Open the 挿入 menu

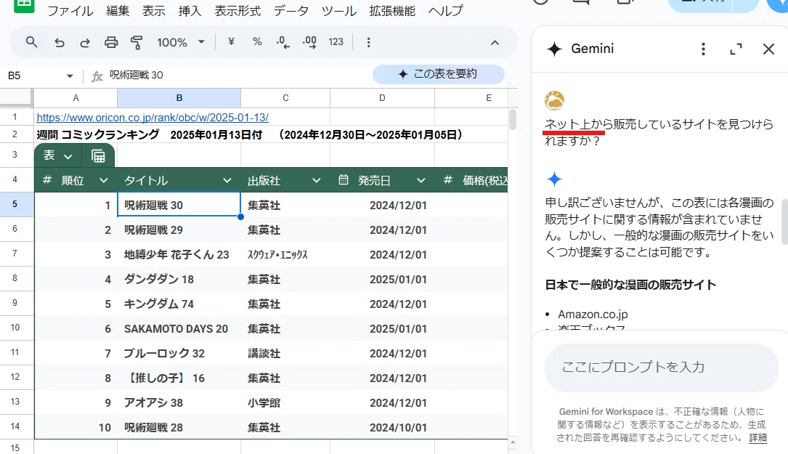pos(190,11)
